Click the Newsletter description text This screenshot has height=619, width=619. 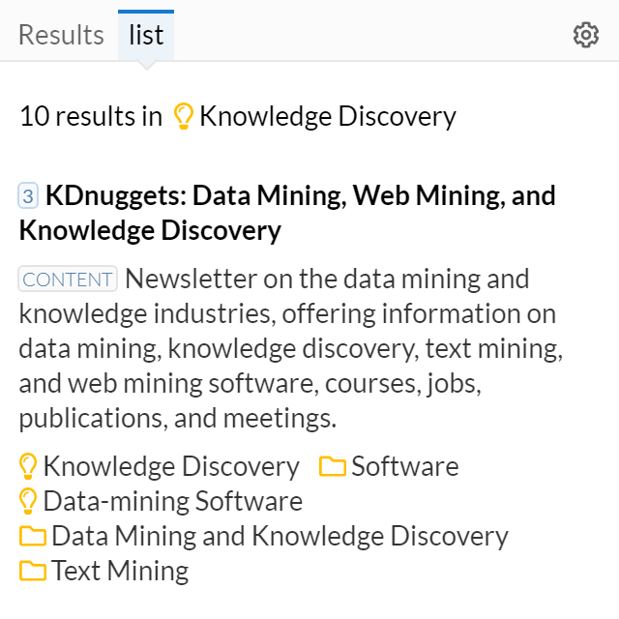click(x=291, y=348)
